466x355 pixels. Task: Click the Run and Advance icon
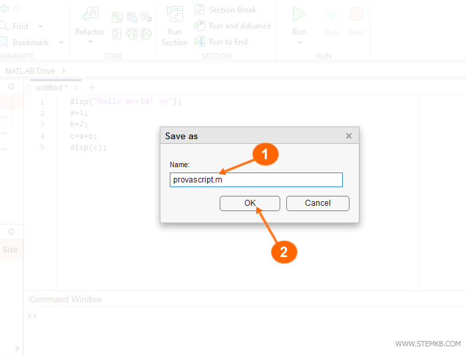pyautogui.click(x=200, y=26)
